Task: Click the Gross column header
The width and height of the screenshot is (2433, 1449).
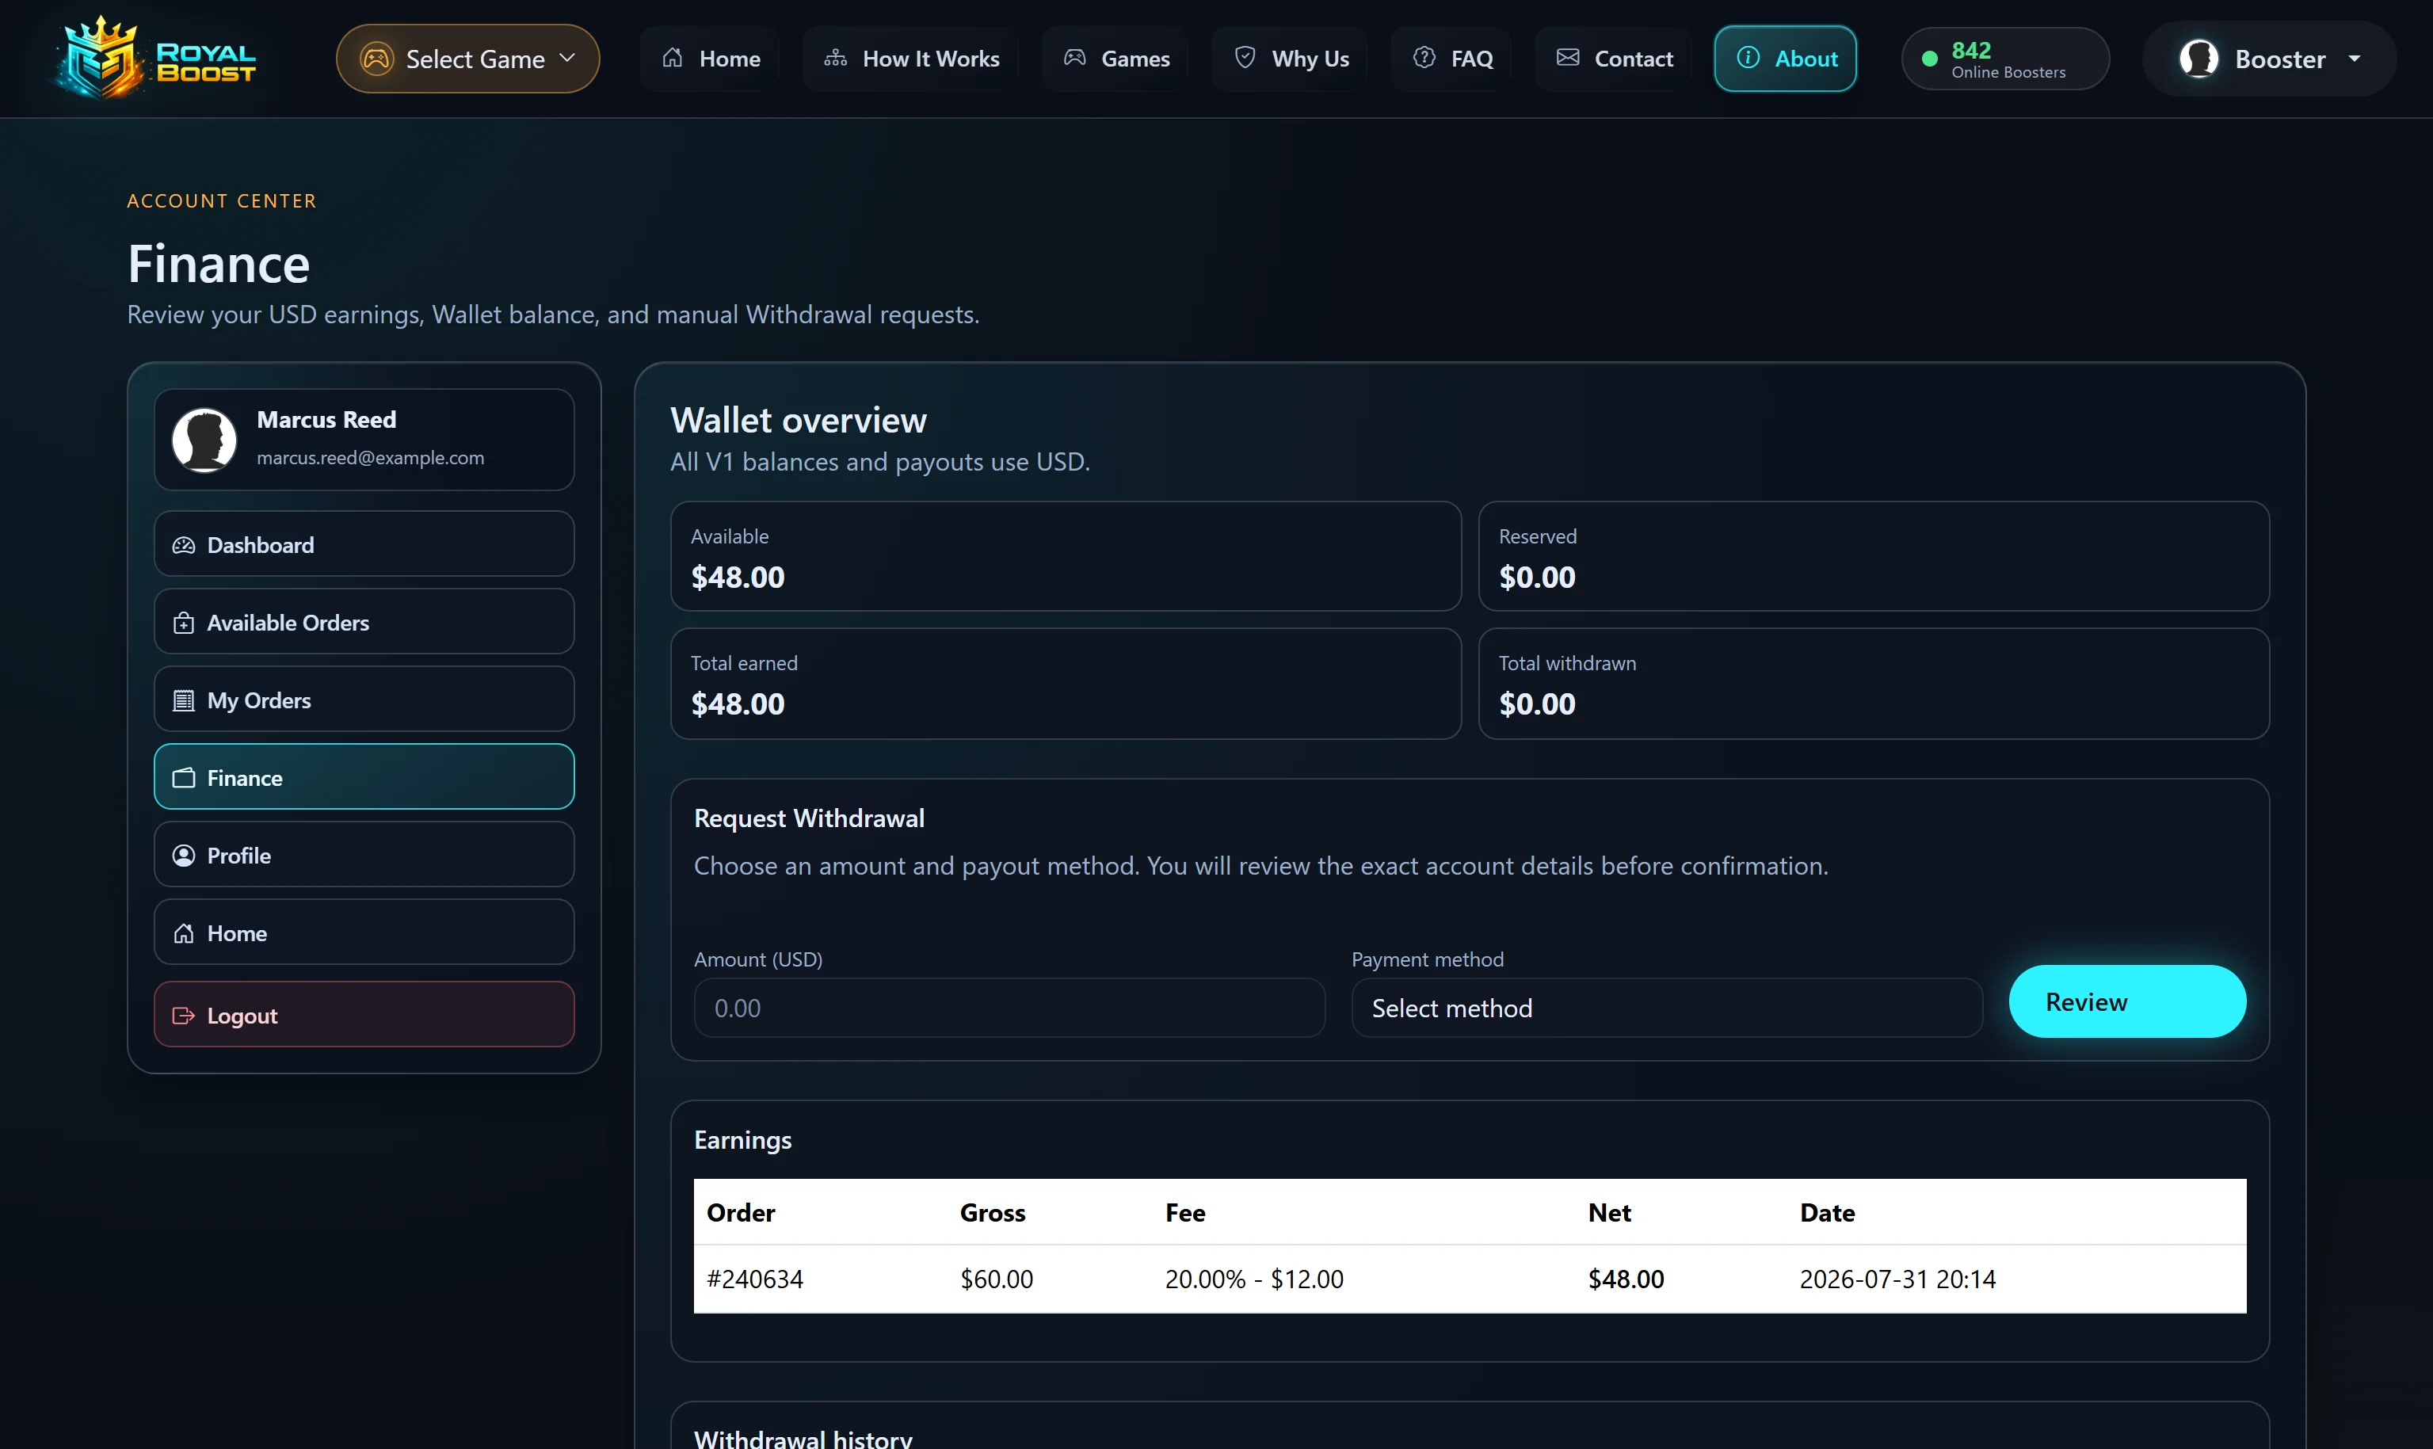Action: [992, 1213]
